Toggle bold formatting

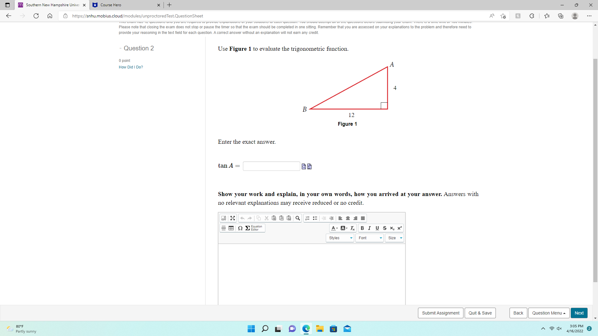362,228
